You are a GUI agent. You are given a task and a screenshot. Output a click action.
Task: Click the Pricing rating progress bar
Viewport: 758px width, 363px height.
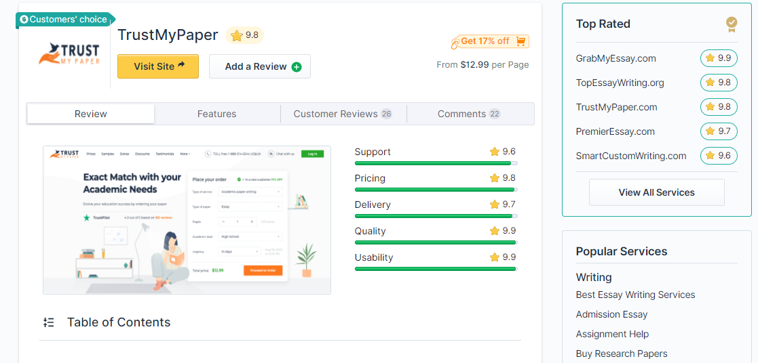click(436, 190)
